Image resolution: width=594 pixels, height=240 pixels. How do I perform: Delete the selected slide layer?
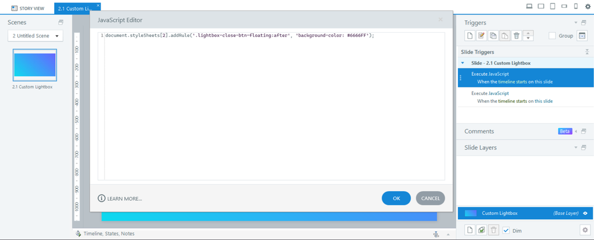(x=494, y=230)
